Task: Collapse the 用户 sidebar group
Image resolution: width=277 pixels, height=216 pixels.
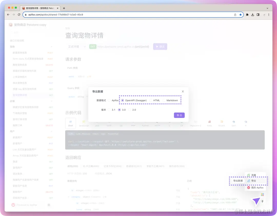Action: [52, 131]
